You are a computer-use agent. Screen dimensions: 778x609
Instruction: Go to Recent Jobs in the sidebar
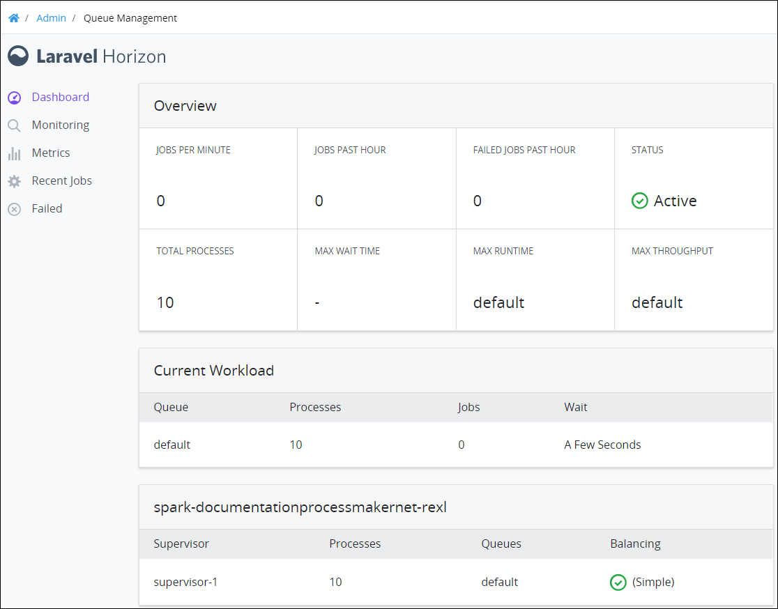tap(61, 180)
